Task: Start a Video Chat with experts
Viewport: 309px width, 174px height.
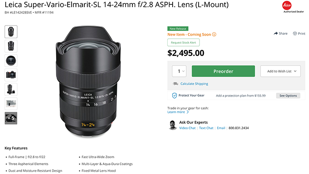Action: (187, 128)
